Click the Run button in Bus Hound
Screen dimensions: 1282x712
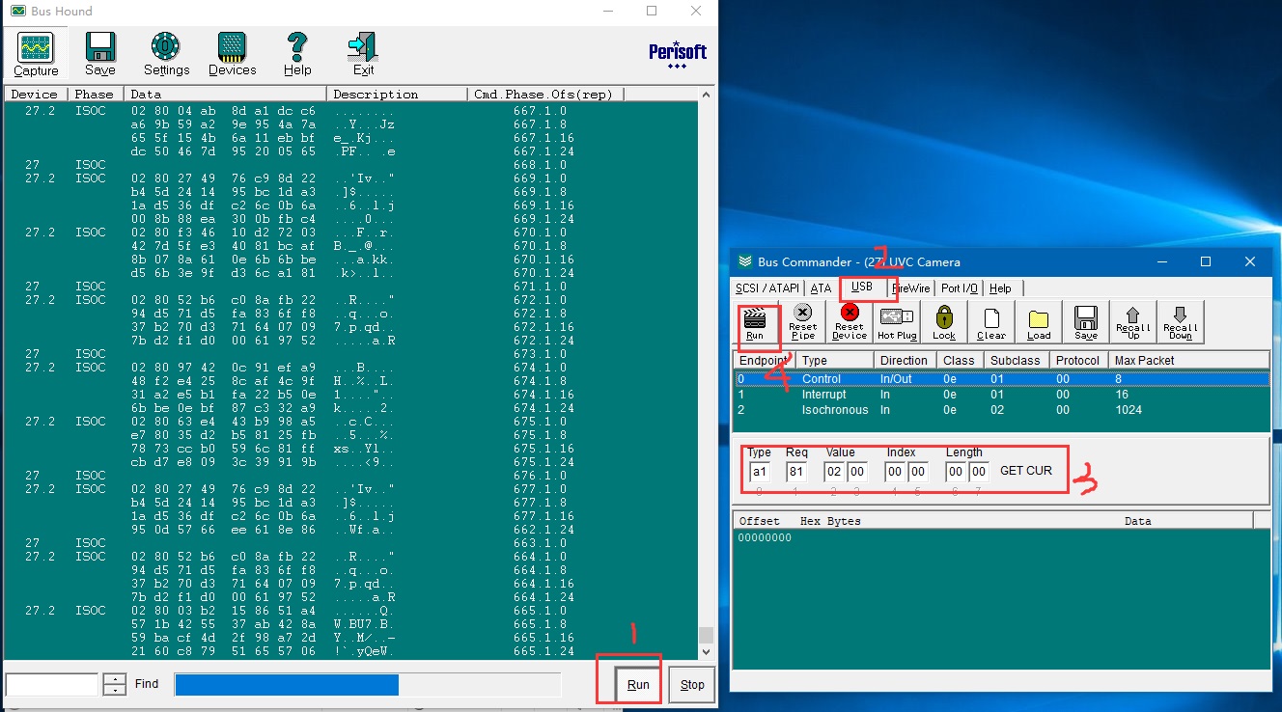click(x=638, y=684)
